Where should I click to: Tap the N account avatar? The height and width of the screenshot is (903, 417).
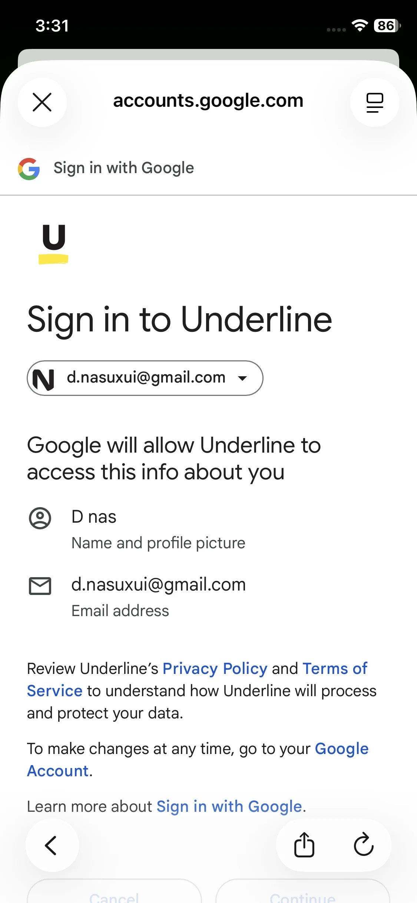44,379
